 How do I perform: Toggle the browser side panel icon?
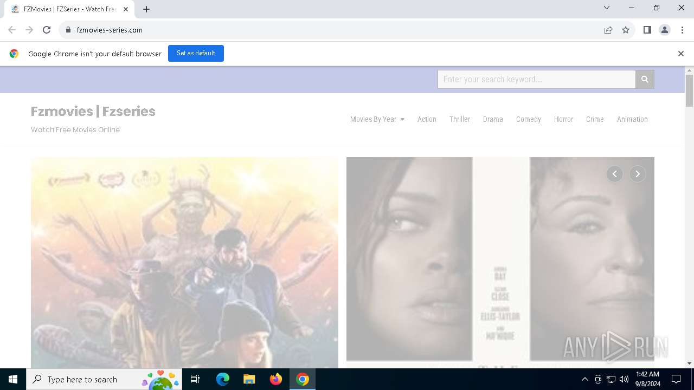pos(647,30)
